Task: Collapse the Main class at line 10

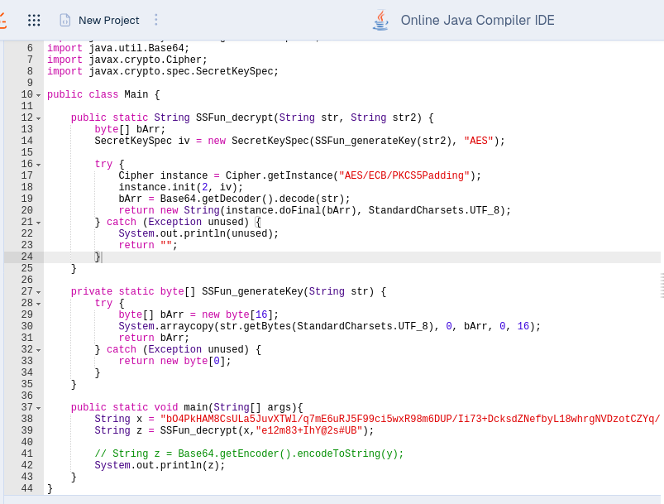Action: tap(38, 94)
